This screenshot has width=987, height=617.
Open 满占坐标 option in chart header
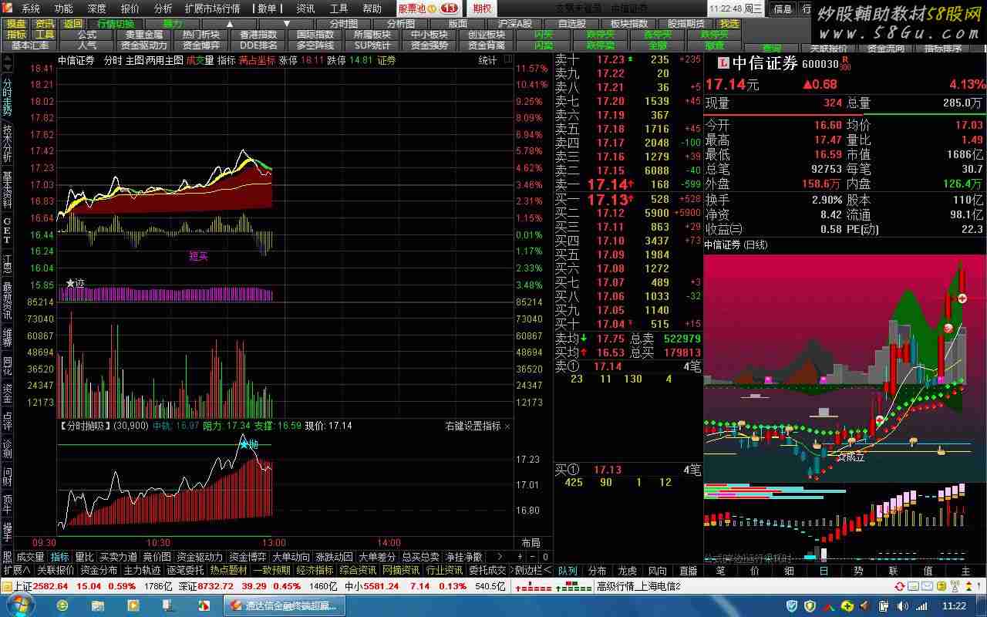257,60
